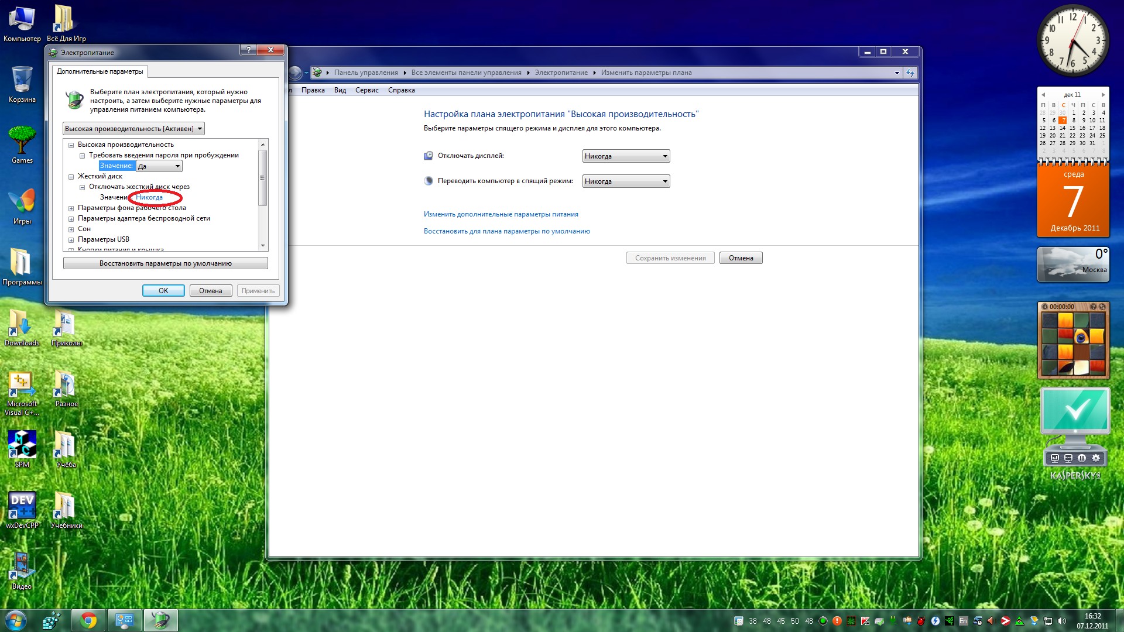The height and width of the screenshot is (632, 1124).
Task: Expand Параметры USB tree node
Action: [71, 240]
